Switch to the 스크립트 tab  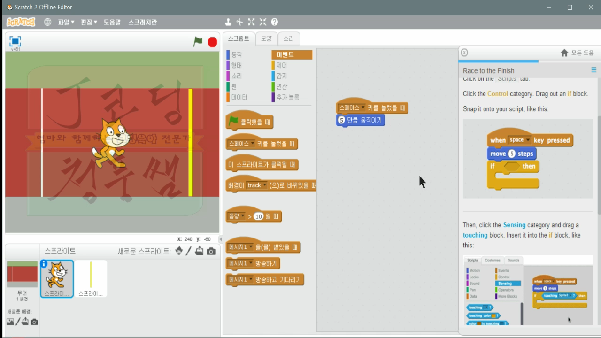click(239, 38)
